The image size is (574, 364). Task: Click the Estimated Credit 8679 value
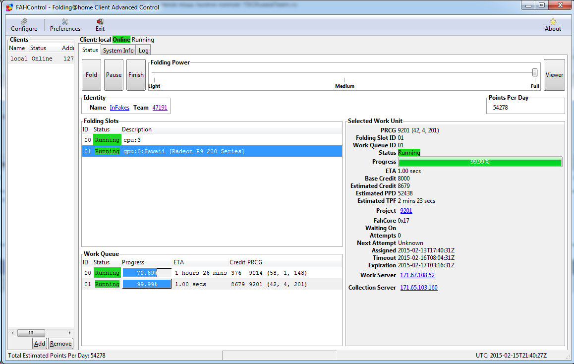pos(404,186)
